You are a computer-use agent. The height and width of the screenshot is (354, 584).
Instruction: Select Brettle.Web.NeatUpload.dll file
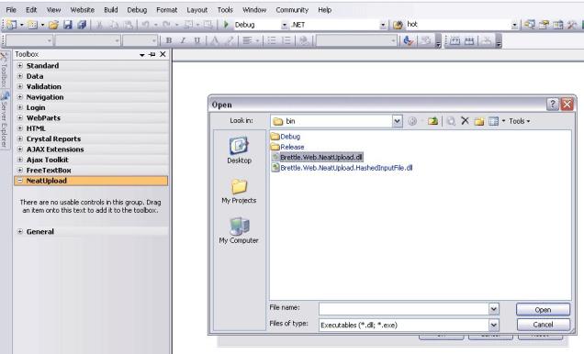pos(318,158)
